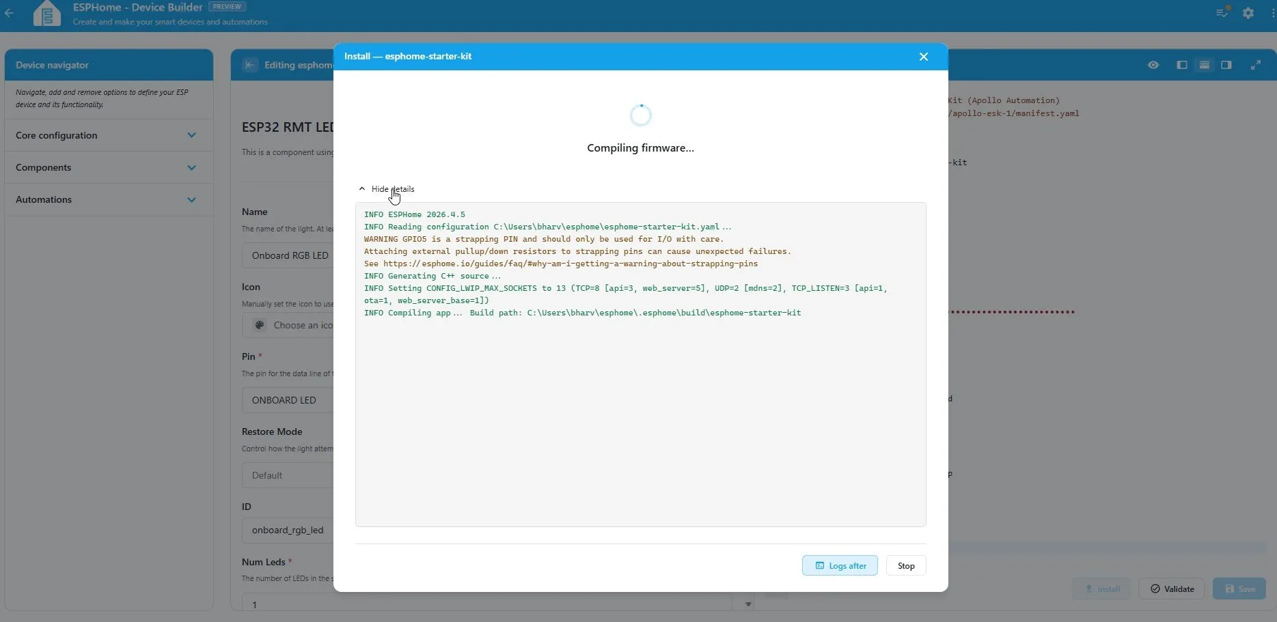This screenshot has height=622, width=1277.
Task: Click the manifest.yaml line in the YAML editor
Action: (x=1014, y=113)
